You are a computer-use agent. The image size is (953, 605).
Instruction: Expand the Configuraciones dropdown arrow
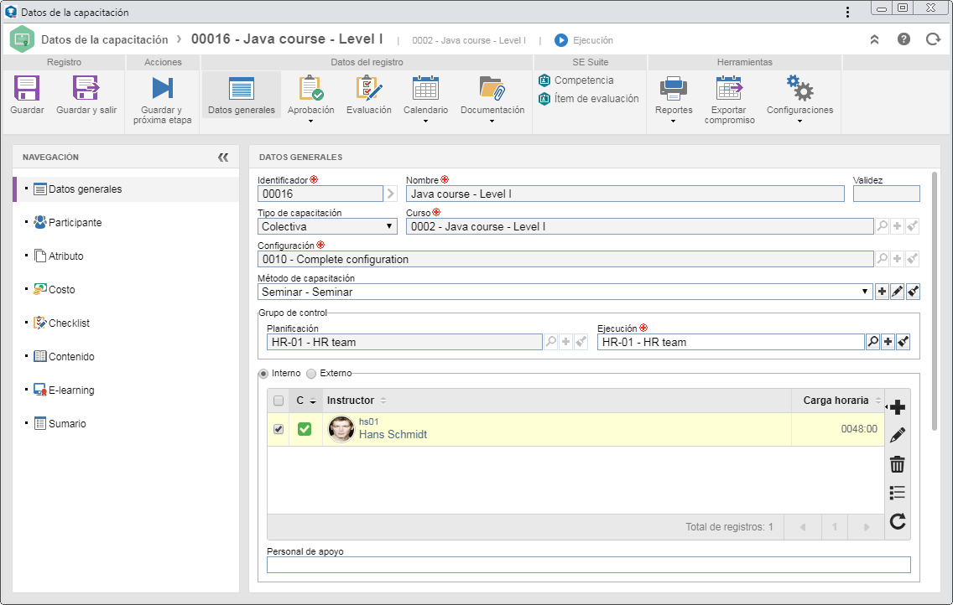pos(799,122)
